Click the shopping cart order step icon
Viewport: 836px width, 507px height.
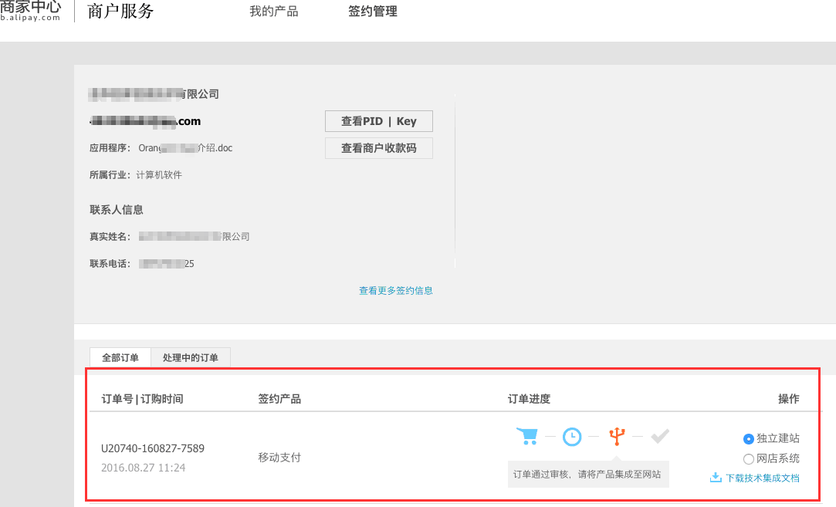click(526, 437)
